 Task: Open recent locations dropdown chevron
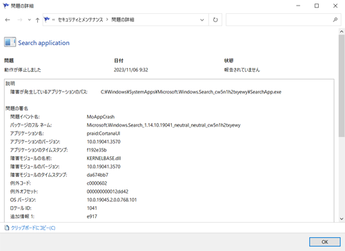point(29,20)
